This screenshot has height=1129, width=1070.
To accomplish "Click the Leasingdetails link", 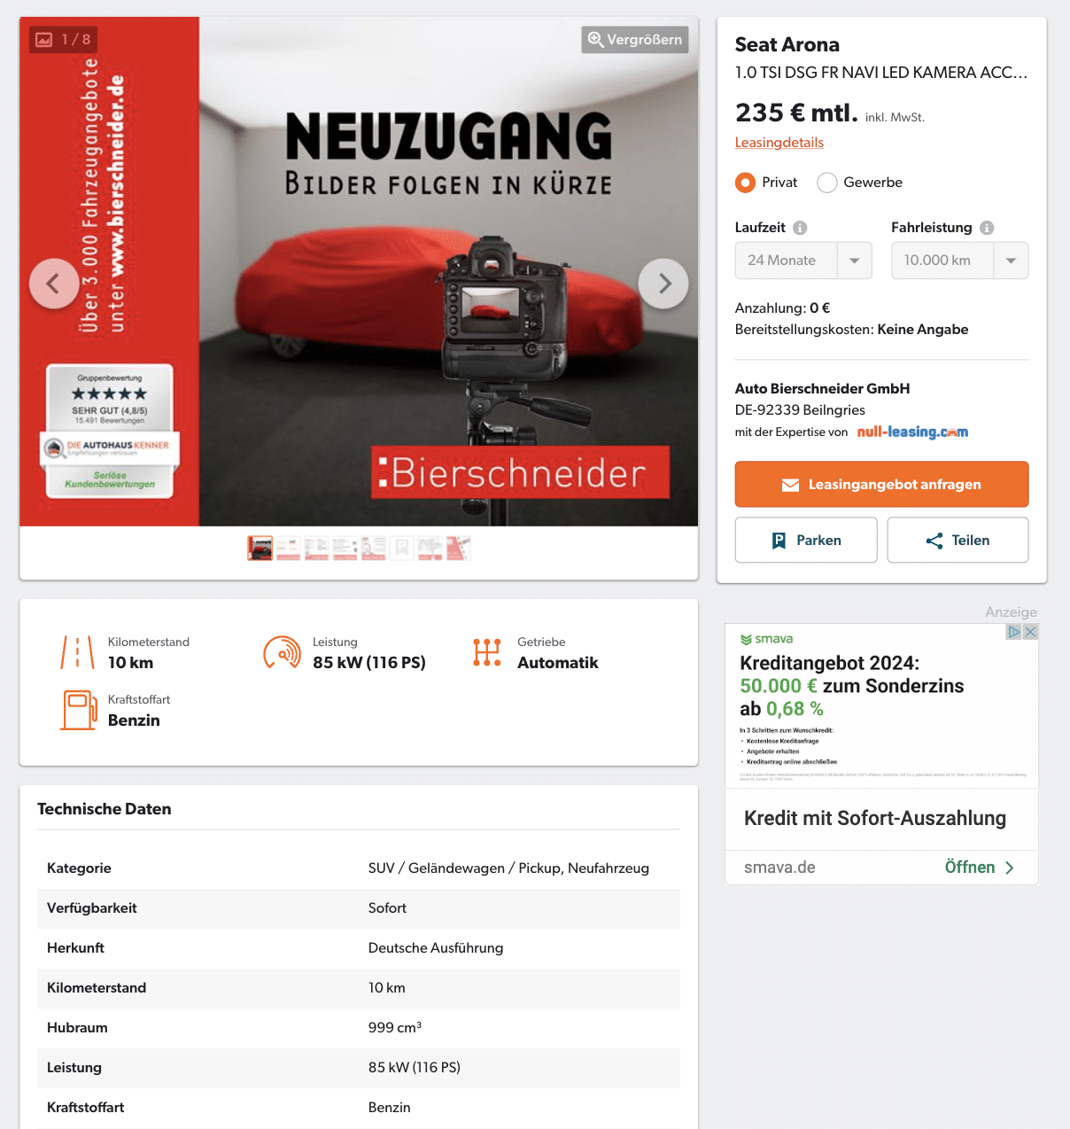I will click(x=779, y=143).
